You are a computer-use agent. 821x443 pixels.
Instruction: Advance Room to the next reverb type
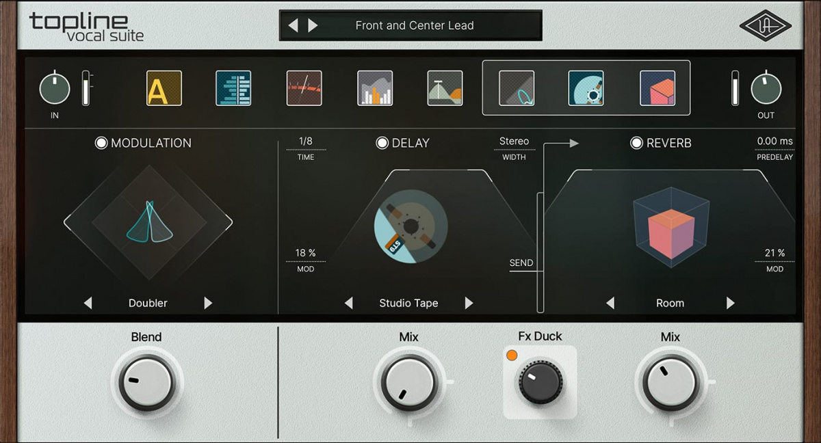(x=729, y=303)
